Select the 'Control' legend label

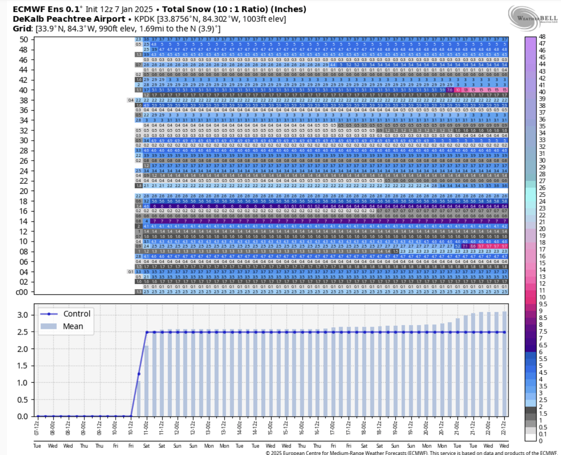point(77,314)
